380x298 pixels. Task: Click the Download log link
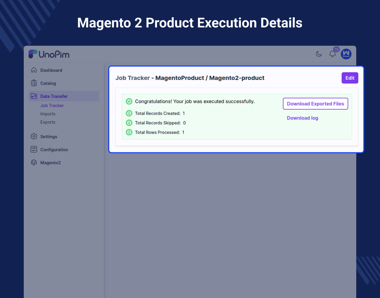click(302, 118)
